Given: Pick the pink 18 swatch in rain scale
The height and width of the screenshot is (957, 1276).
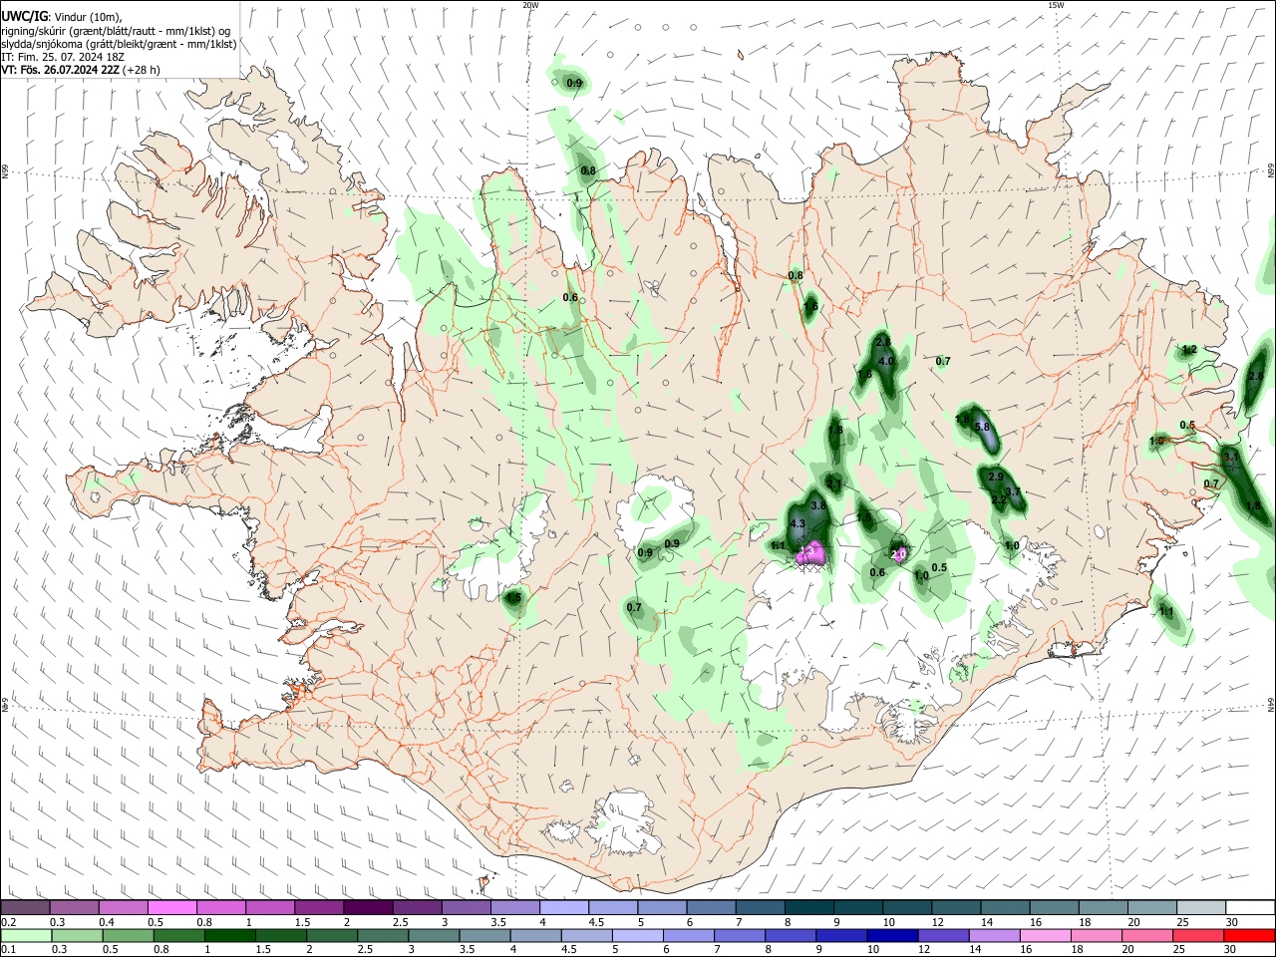Looking at the screenshot, I should click(1096, 935).
